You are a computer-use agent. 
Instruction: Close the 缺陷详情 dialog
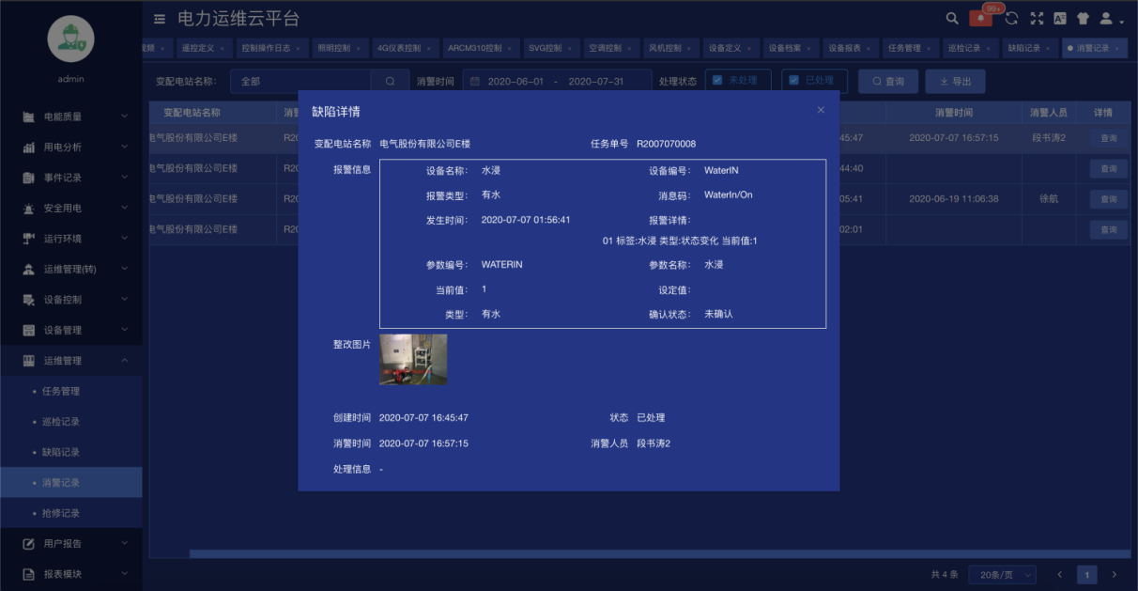point(821,110)
